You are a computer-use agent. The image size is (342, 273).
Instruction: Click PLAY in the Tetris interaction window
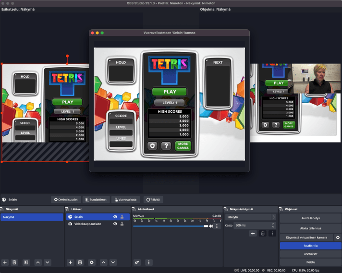point(170,92)
